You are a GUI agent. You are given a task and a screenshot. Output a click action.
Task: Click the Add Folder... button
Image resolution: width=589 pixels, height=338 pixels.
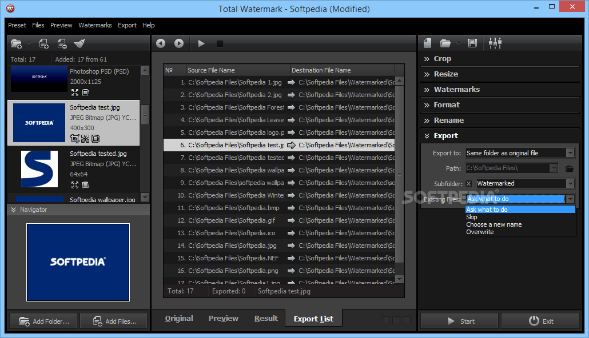tap(43, 321)
